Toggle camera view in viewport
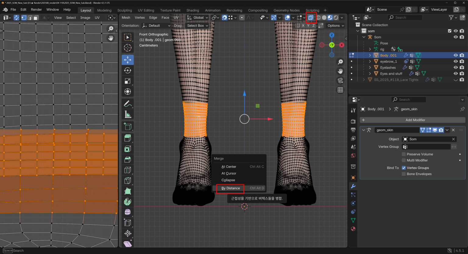Image resolution: width=468 pixels, height=254 pixels. click(x=340, y=81)
